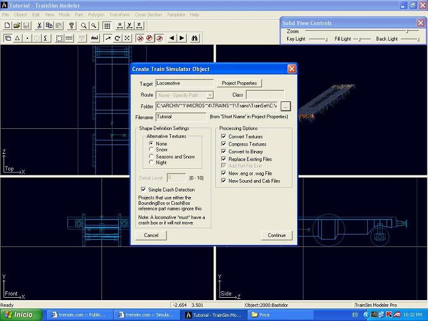This screenshot has height=321, width=428.
Task: Click the left arrow previous icon
Action: pos(172,38)
